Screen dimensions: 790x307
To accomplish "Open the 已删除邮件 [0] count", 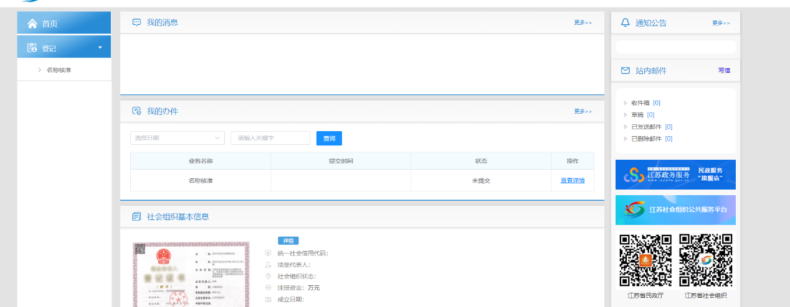I will pyautogui.click(x=669, y=139).
